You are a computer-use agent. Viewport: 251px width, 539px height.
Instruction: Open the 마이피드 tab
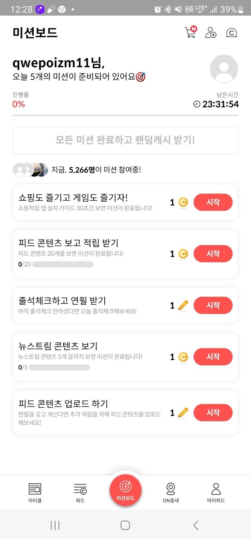coord(216,493)
